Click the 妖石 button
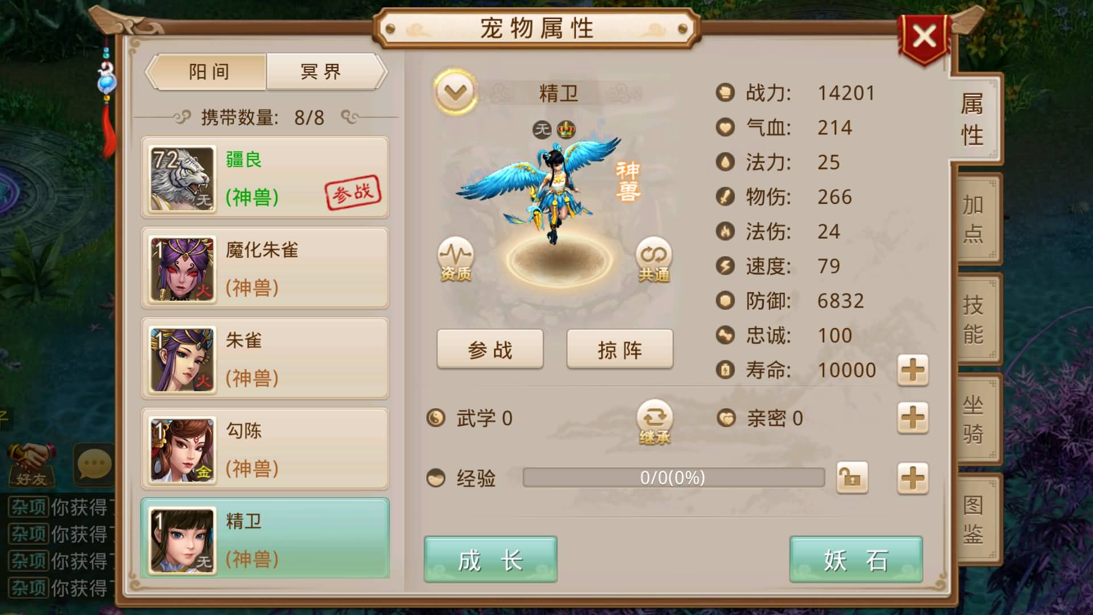The image size is (1093, 615). coord(856,560)
